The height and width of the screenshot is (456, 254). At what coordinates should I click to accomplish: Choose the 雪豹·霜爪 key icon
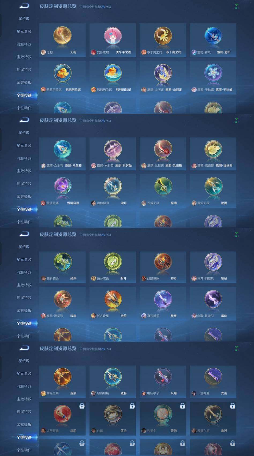point(213,36)
